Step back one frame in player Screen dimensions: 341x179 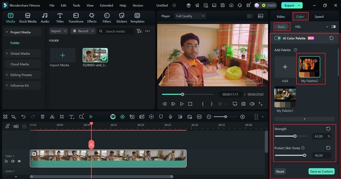[165, 104]
